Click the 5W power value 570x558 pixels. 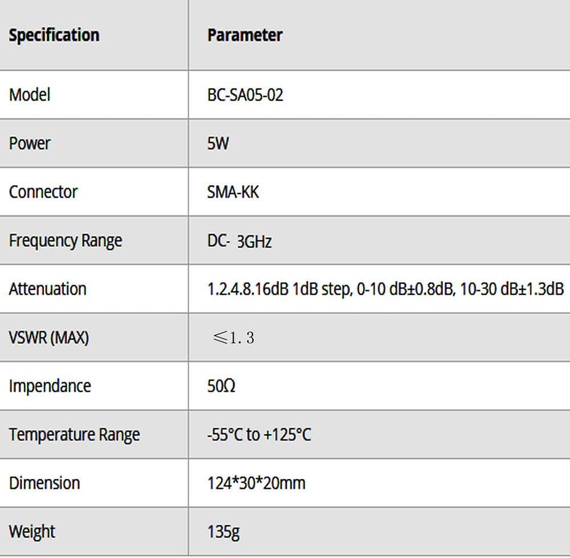(x=218, y=143)
